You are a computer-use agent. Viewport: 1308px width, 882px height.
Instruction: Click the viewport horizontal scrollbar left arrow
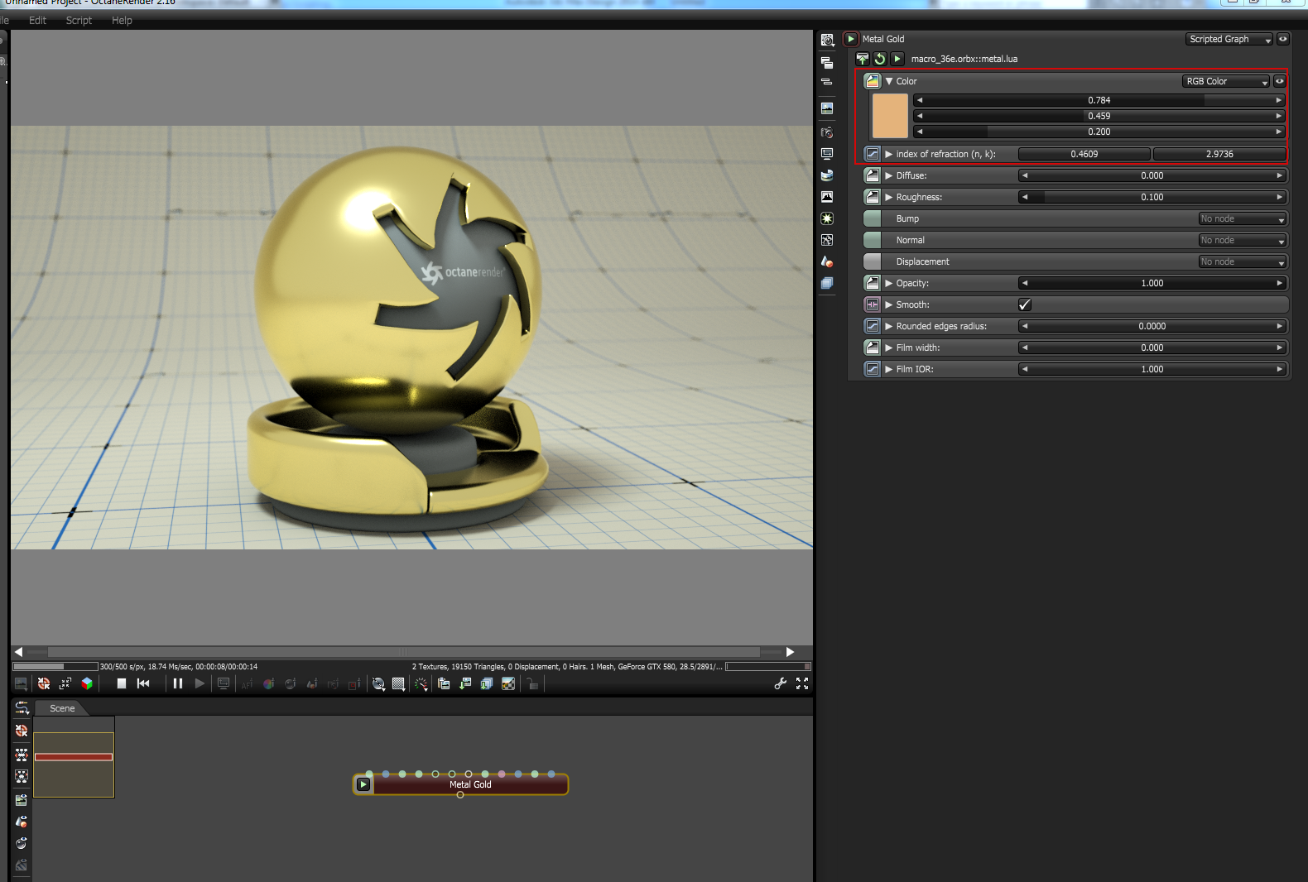click(18, 652)
